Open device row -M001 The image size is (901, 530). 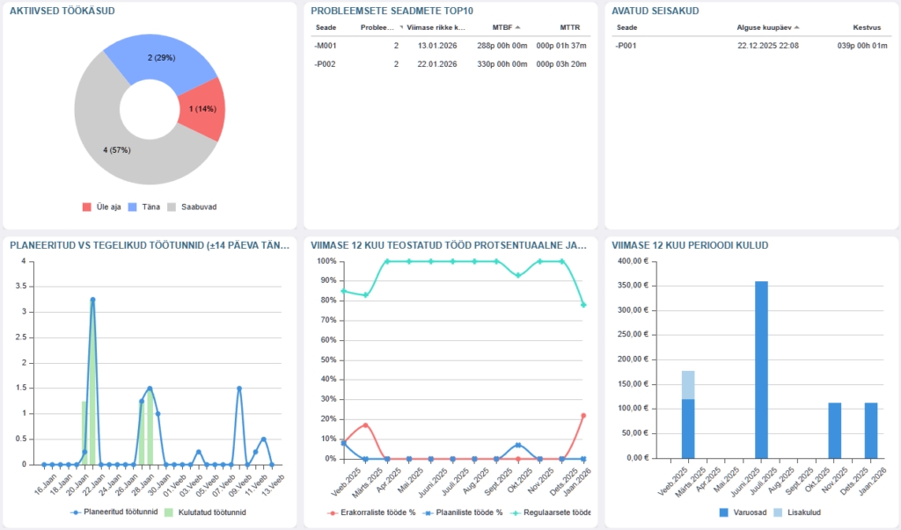(x=324, y=45)
